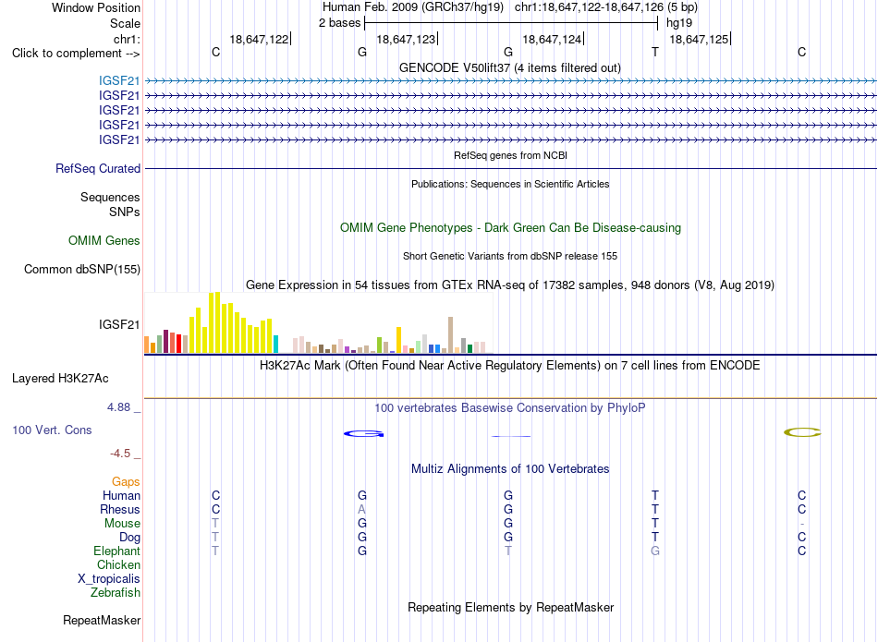Image resolution: width=878 pixels, height=642 pixels.
Task: Click the hg19 label beside scale bar
Action: pos(679,23)
